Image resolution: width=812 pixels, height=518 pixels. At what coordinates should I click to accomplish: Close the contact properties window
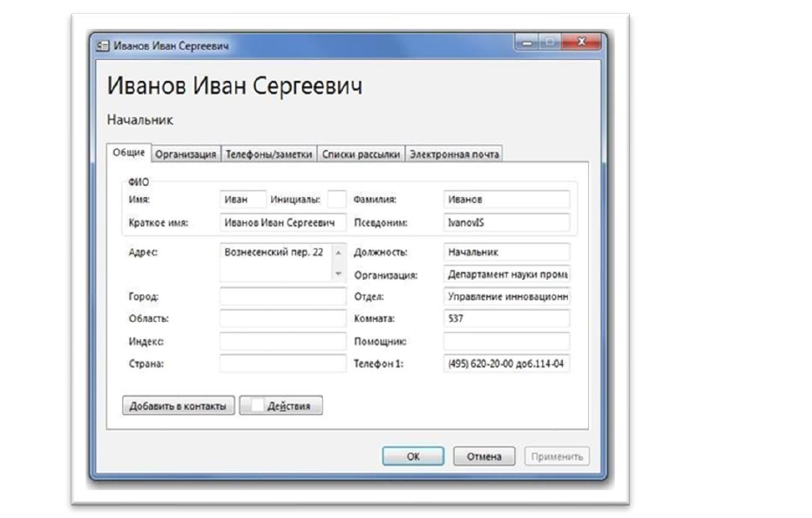tap(583, 42)
